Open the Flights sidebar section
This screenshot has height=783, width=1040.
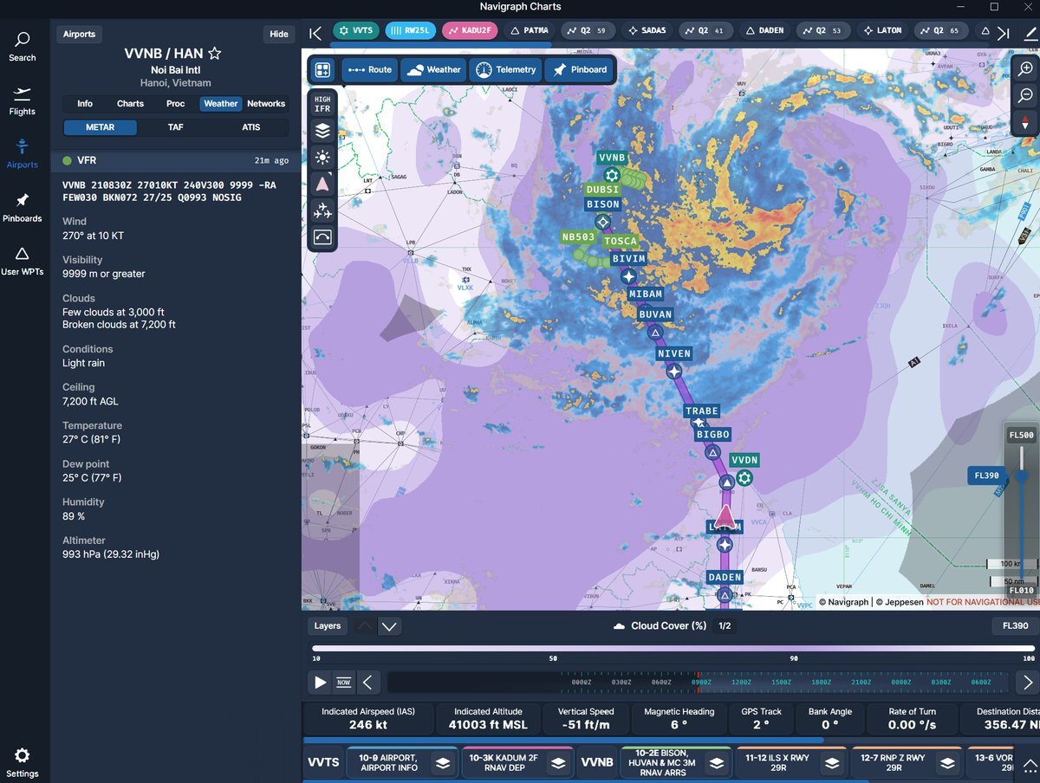point(23,100)
